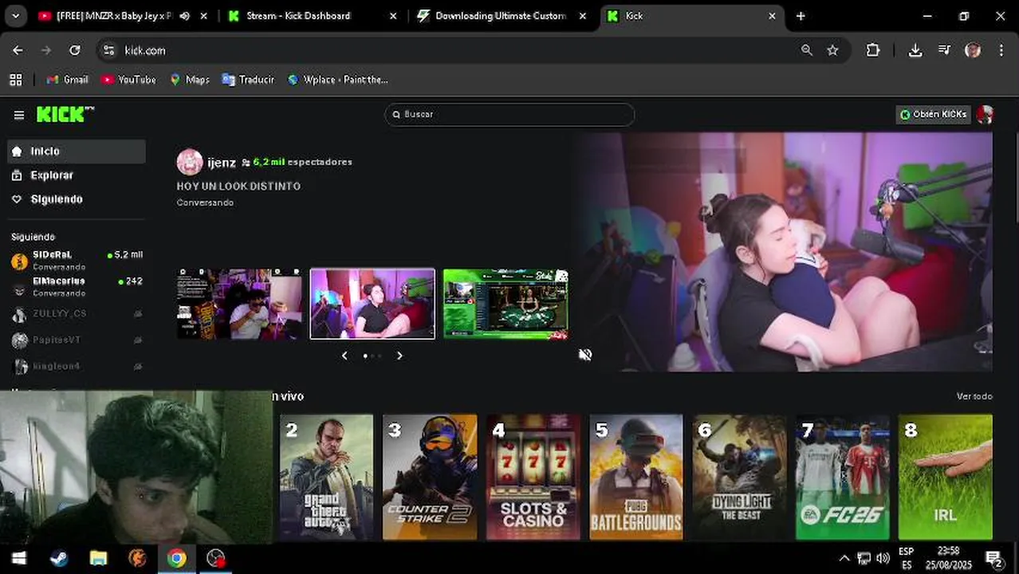1019x574 pixels.
Task: Reload the Kick page
Action: [74, 50]
